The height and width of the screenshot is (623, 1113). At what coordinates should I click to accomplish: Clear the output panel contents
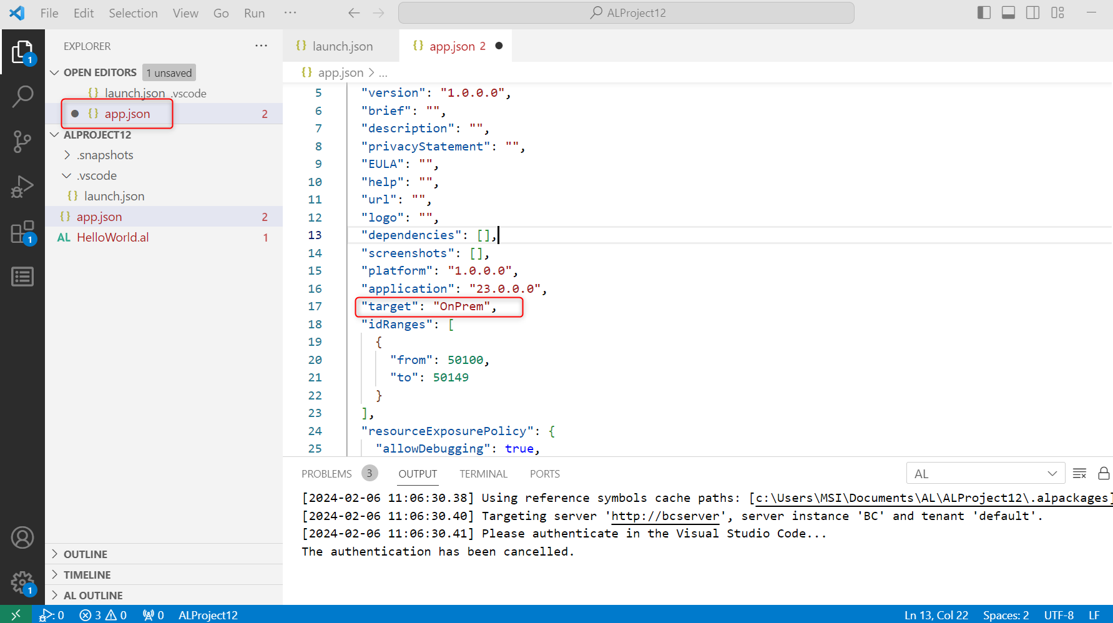[x=1079, y=474]
